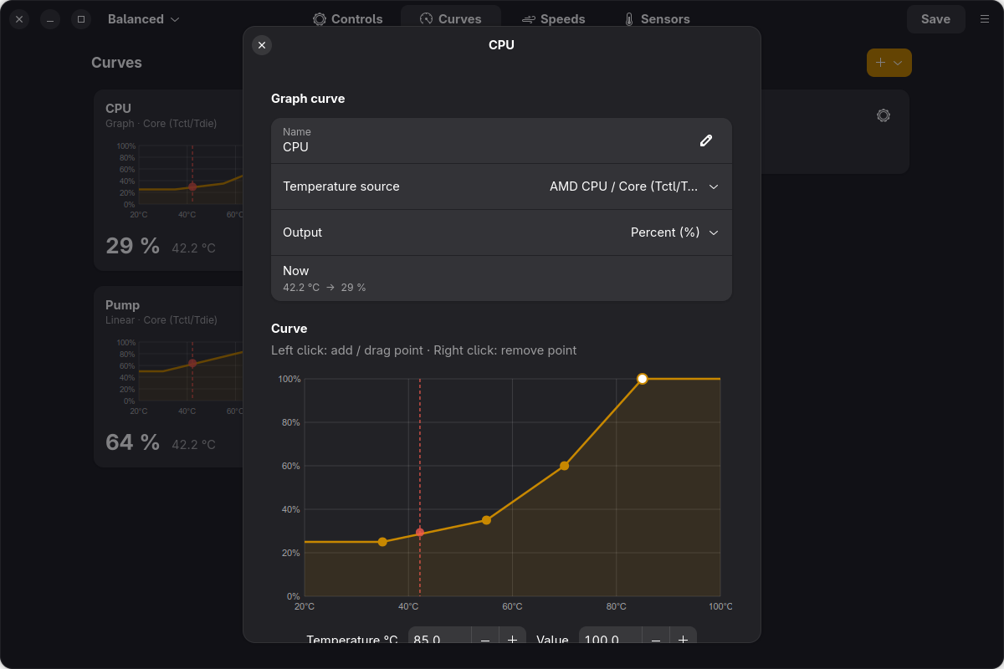Image resolution: width=1004 pixels, height=669 pixels.
Task: Select the curve point at 55°C 35%
Action: pos(486,520)
